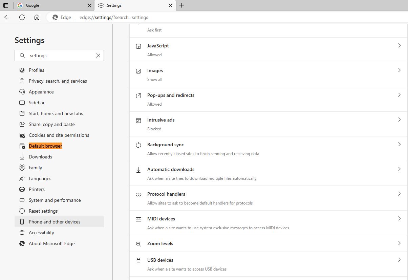Open the Zoom levels setting
This screenshot has width=408, height=280.
[x=160, y=243]
